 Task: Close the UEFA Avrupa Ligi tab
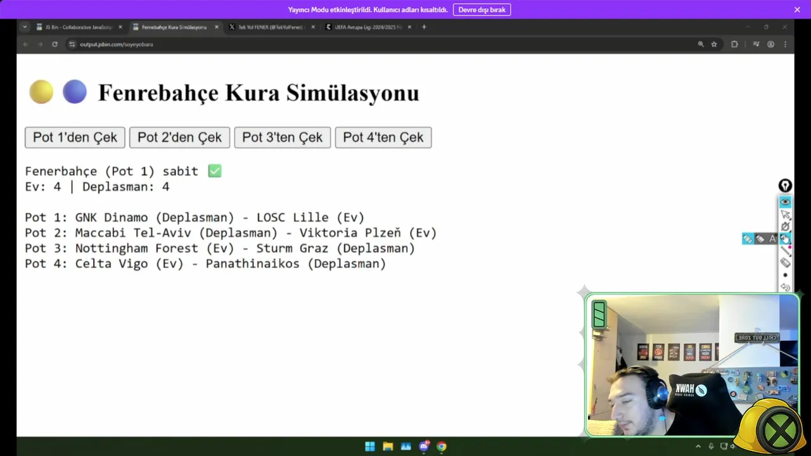409,27
